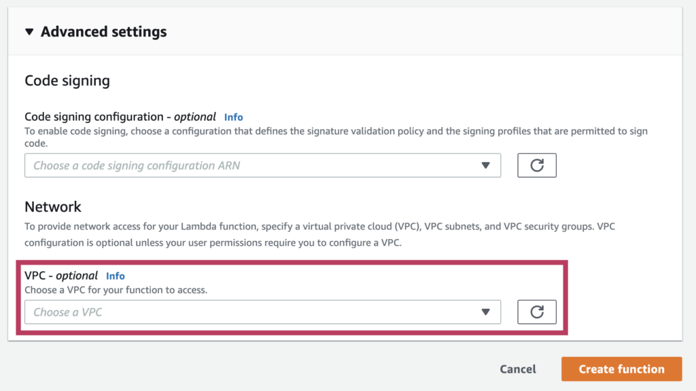This screenshot has width=696, height=391.
Task: Cancel the function creation
Action: pyautogui.click(x=517, y=369)
